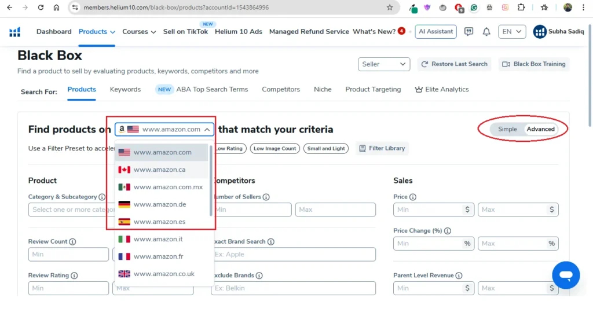The width and height of the screenshot is (593, 316).
Task: Switch to Competitors tab
Action: 281,90
